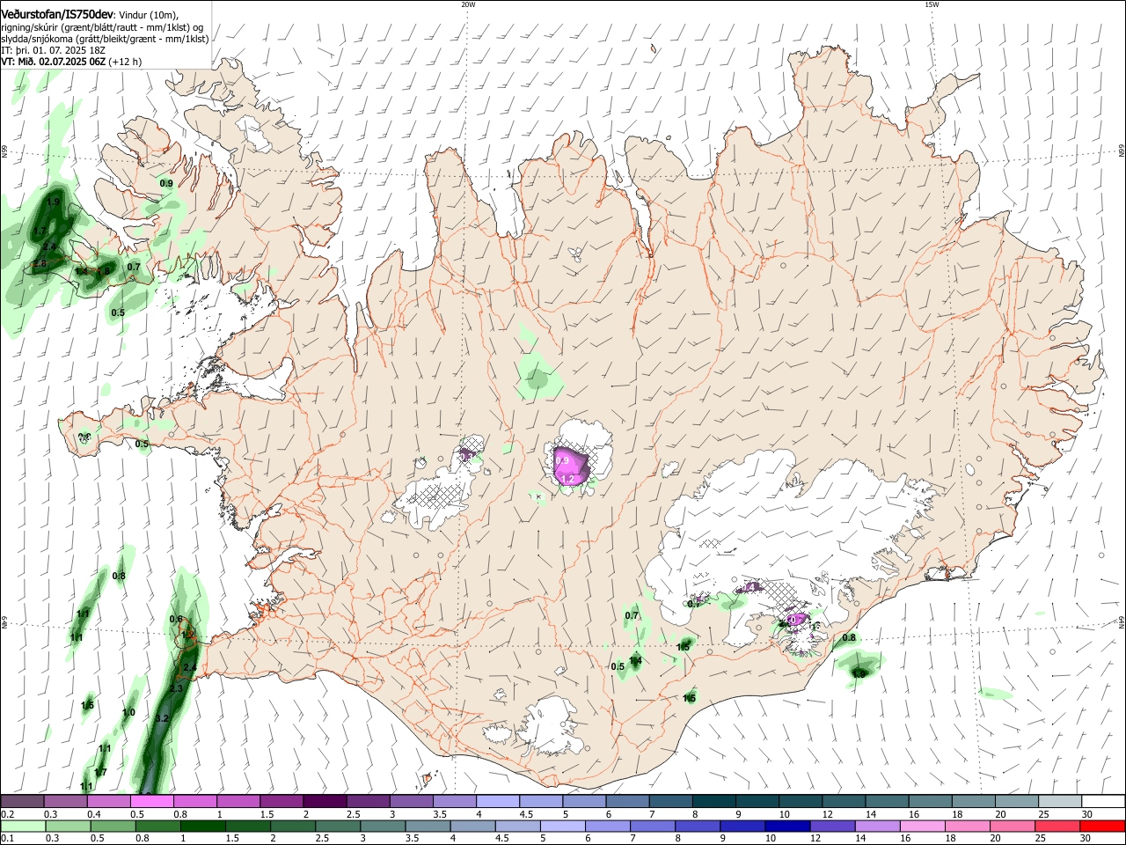Select the 2.8 rain value off the Westfjords
1126x845 pixels.
40,264
